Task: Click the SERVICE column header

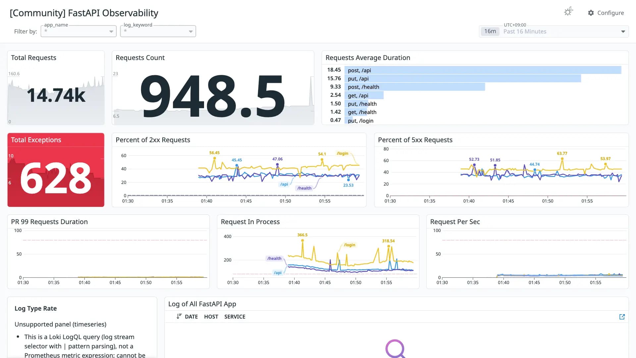Action: 235,317
